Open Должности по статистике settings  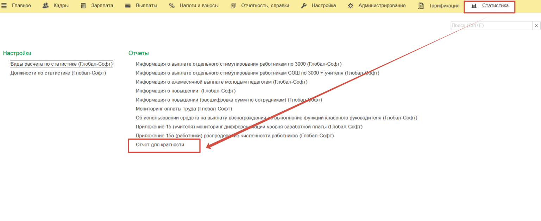[x=58, y=73]
